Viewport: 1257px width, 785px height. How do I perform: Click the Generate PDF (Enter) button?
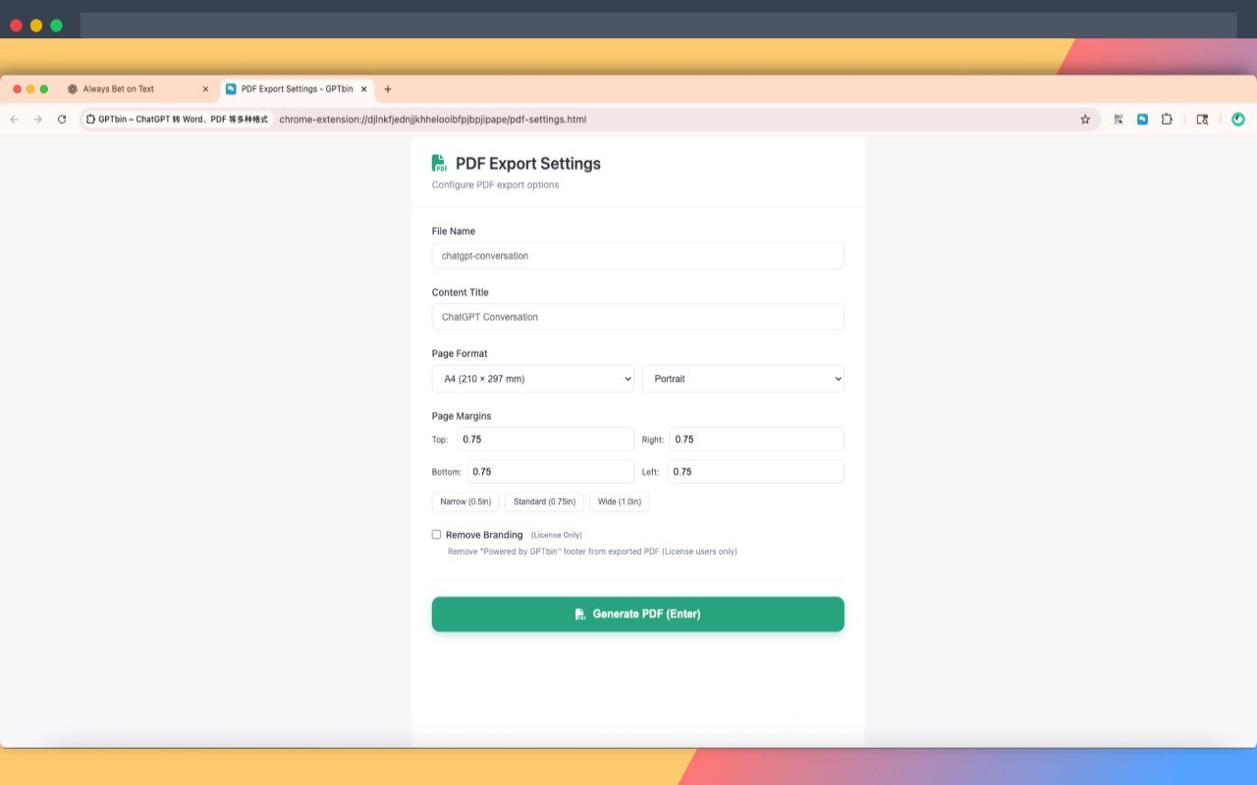638,614
